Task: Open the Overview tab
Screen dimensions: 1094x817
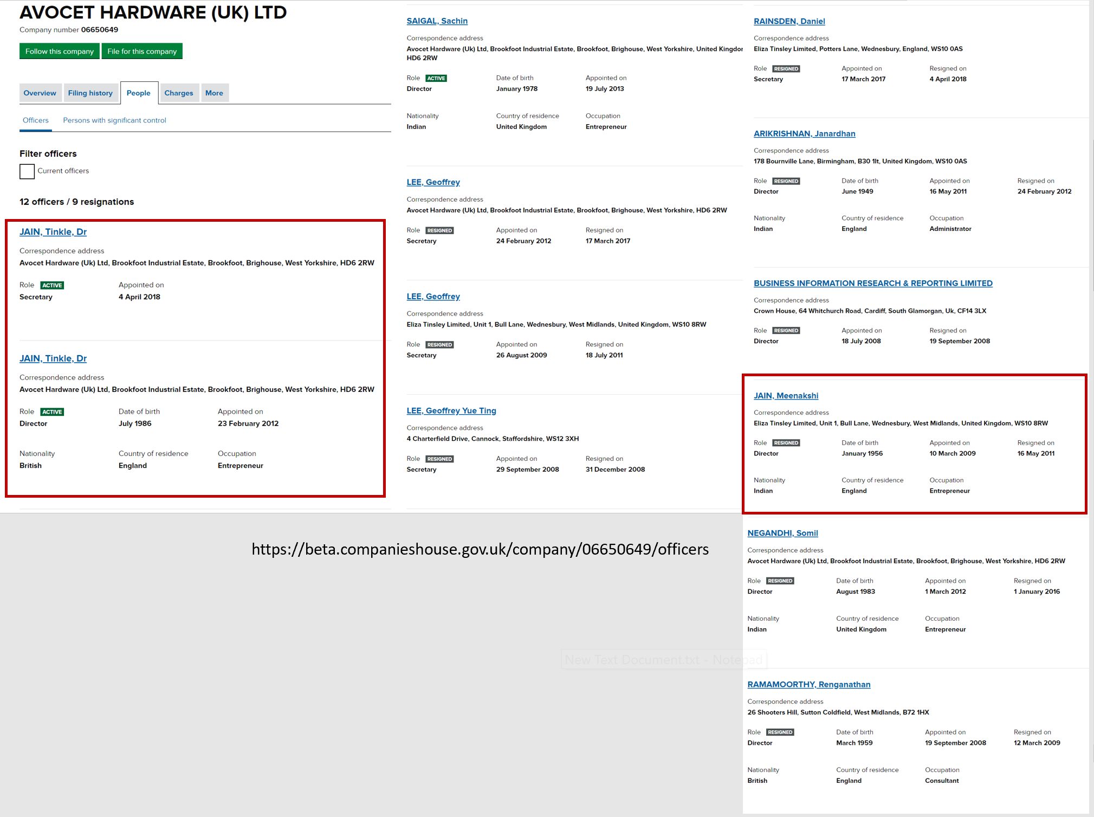Action: click(x=40, y=93)
